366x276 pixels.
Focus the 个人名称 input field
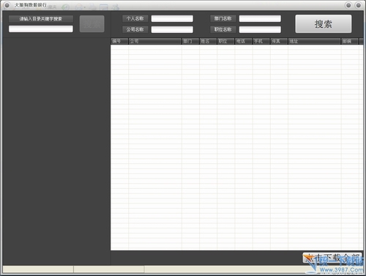(172, 18)
